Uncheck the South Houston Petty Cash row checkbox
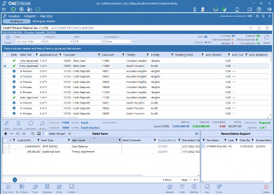Viewport: 274px width, 194px height. (x=5, y=66)
